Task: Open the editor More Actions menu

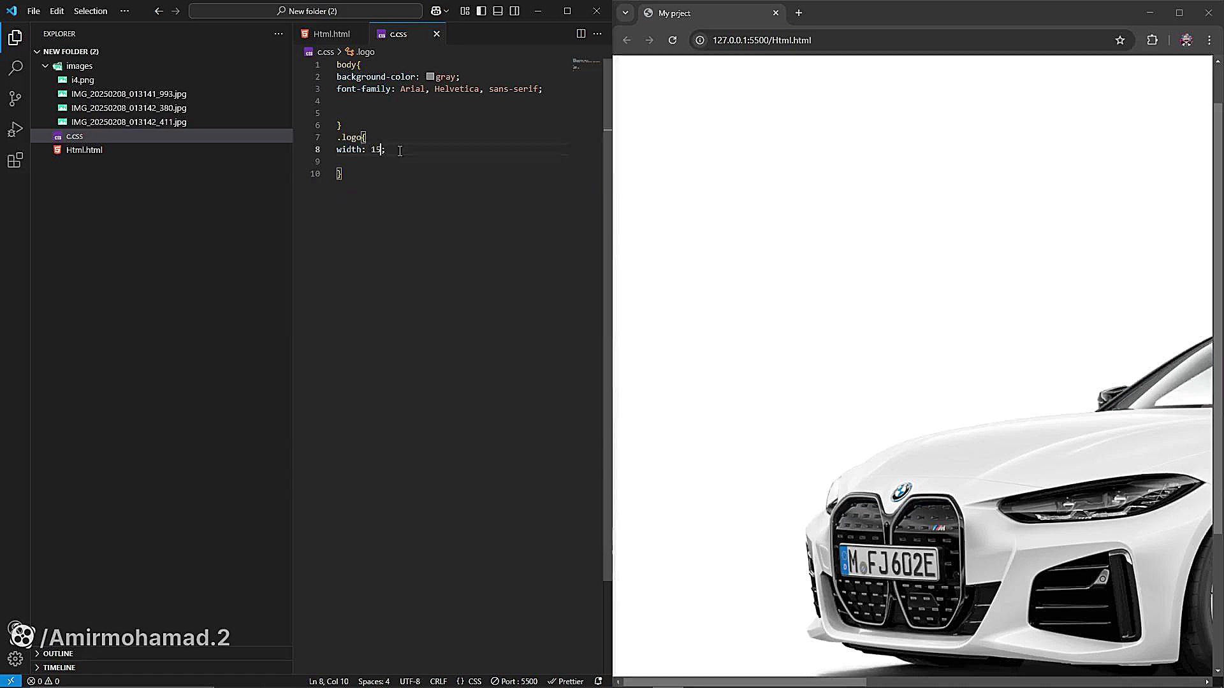Action: [x=597, y=34]
